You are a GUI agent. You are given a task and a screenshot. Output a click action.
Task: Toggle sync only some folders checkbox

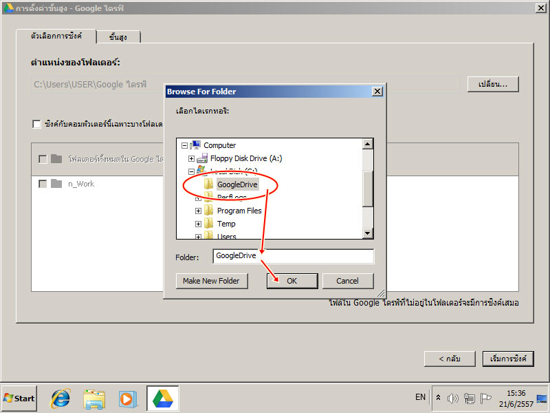pyautogui.click(x=36, y=124)
